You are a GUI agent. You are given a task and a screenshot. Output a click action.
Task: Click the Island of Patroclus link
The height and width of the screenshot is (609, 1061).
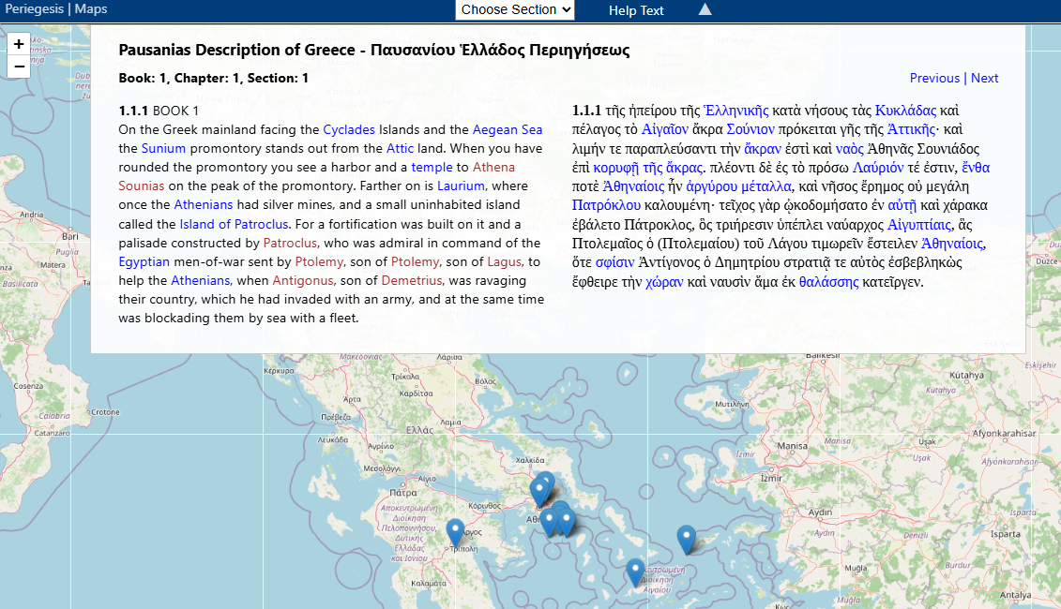coord(235,224)
